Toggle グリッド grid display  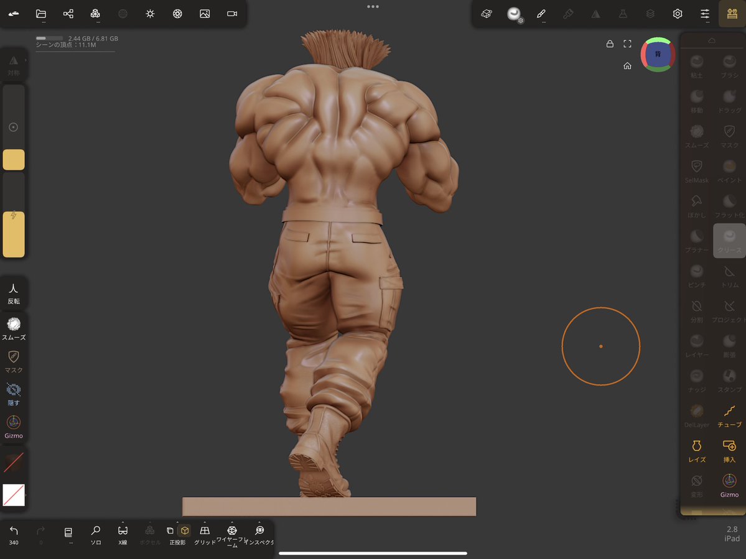pyautogui.click(x=205, y=535)
